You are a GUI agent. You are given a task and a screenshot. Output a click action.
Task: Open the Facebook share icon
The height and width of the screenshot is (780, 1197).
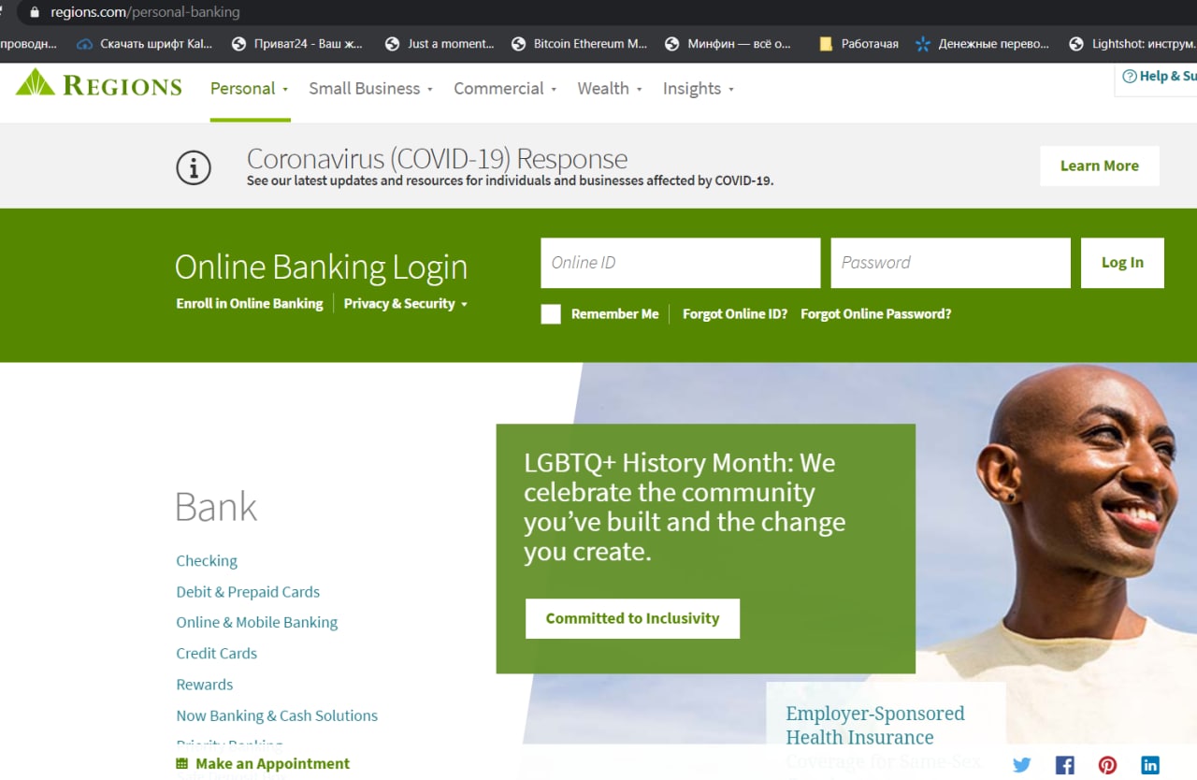pos(1064,765)
